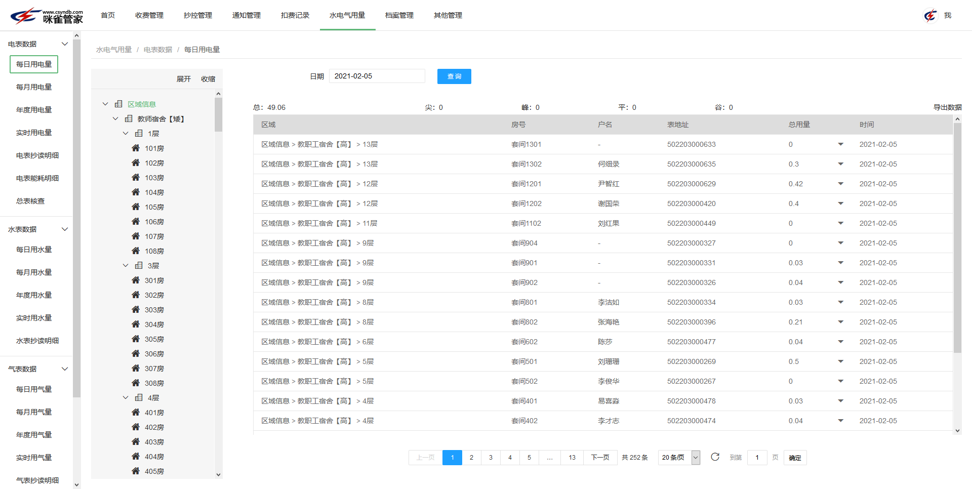Open the 20条/页 page size dropdown
This screenshot has height=489, width=972.
click(678, 457)
